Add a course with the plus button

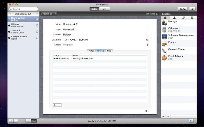(x=163, y=117)
